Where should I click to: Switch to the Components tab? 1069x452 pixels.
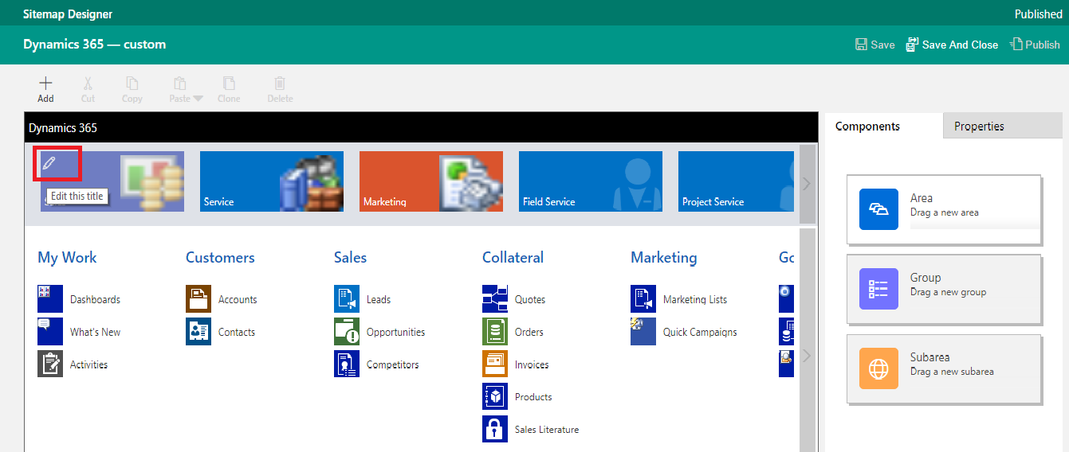pyautogui.click(x=883, y=126)
